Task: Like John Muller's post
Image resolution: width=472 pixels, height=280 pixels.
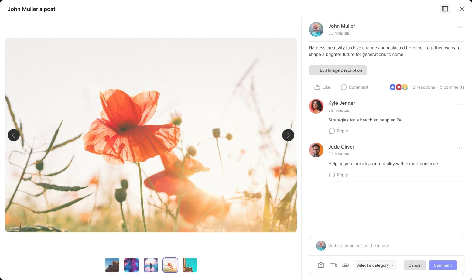Action: (322, 87)
